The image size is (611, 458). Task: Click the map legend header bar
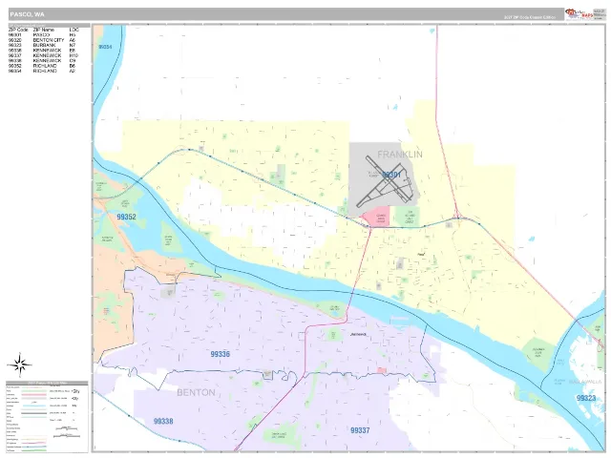[x=47, y=383]
